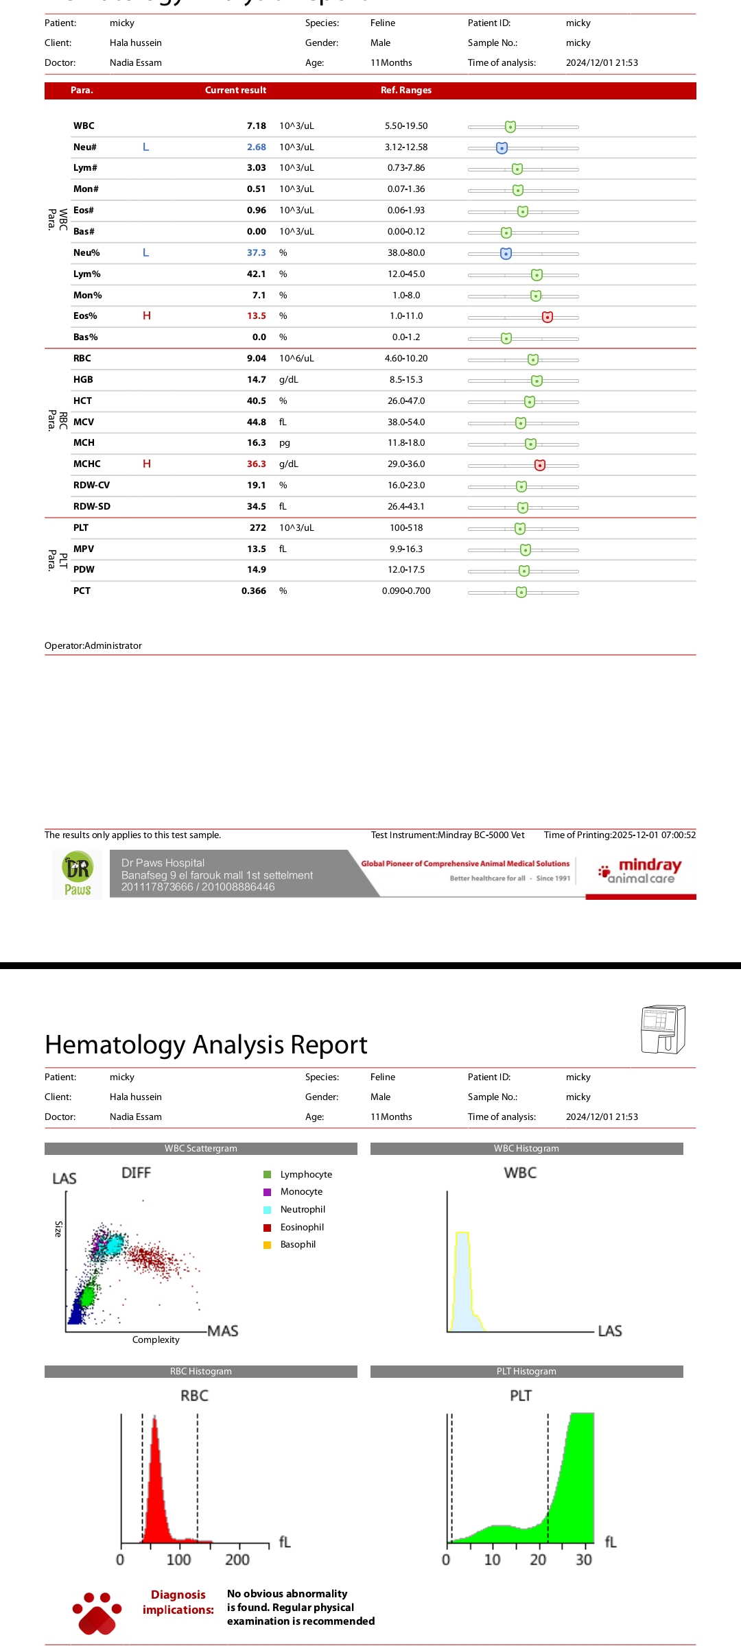Viewport: 741px width, 1646px height.
Task: Click the analyzer machine icon beside the title
Action: click(x=663, y=1029)
